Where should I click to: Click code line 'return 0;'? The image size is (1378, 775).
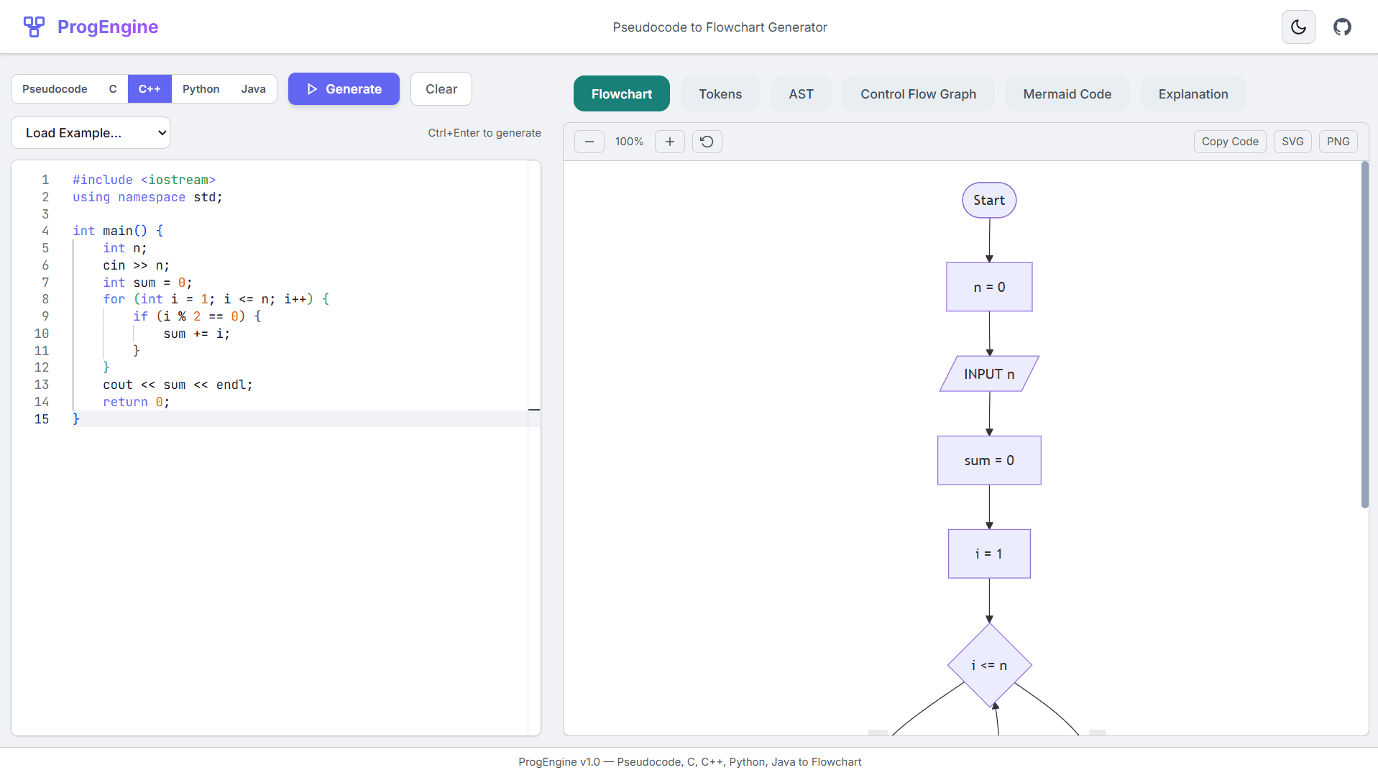click(x=136, y=402)
